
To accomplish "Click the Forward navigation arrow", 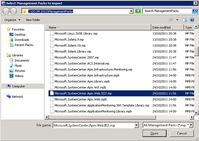I will click(13, 11).
